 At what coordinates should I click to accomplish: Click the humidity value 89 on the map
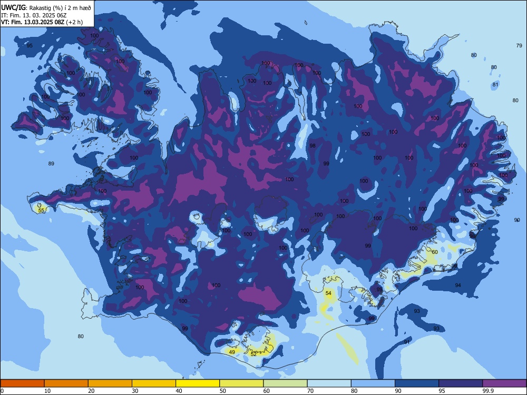pyautogui.click(x=51, y=164)
